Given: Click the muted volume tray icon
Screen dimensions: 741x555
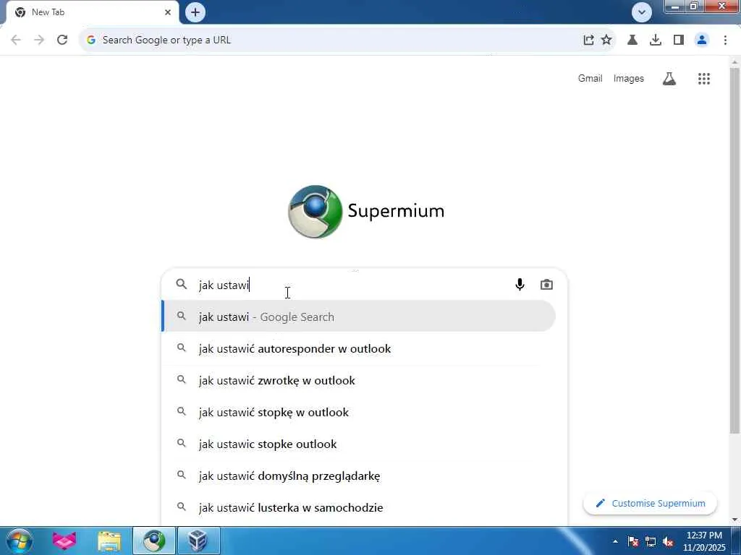Looking at the screenshot, I should (x=668, y=541).
